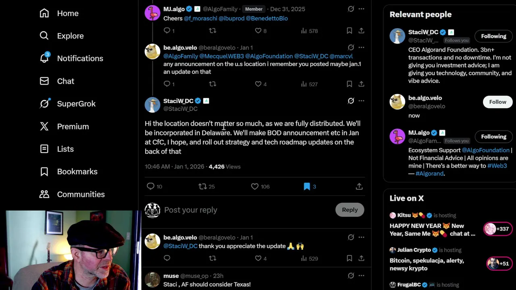Repost StaciW_DC's main post
The height and width of the screenshot is (290, 516).
(x=203, y=186)
